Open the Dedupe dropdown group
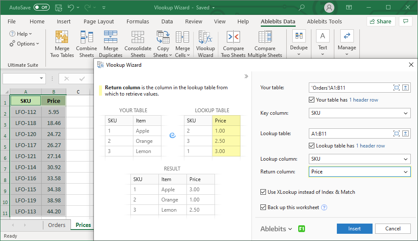Image resolution: width=418 pixels, height=241 pixels. [x=299, y=43]
